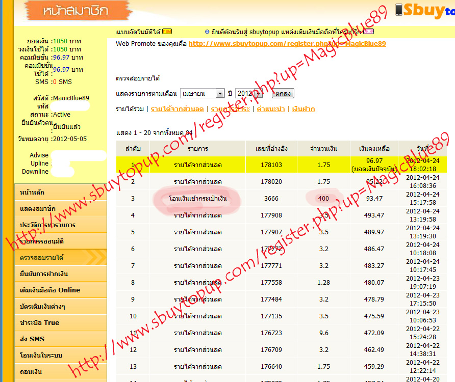Click the yellow NEW badge icon
455x382 pixels.
point(167,31)
